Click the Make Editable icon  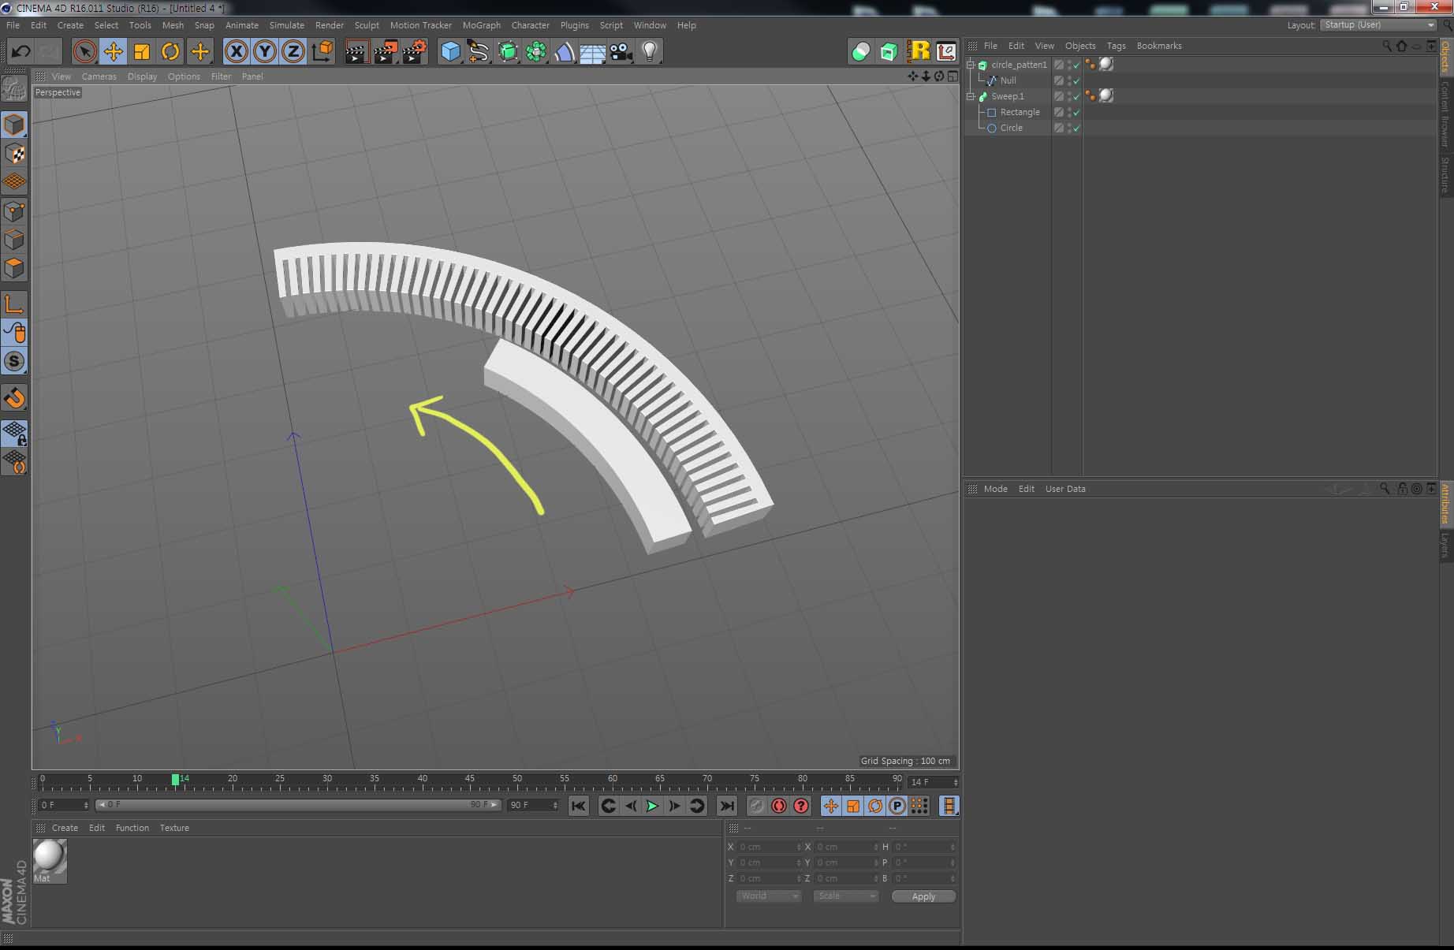(x=14, y=88)
